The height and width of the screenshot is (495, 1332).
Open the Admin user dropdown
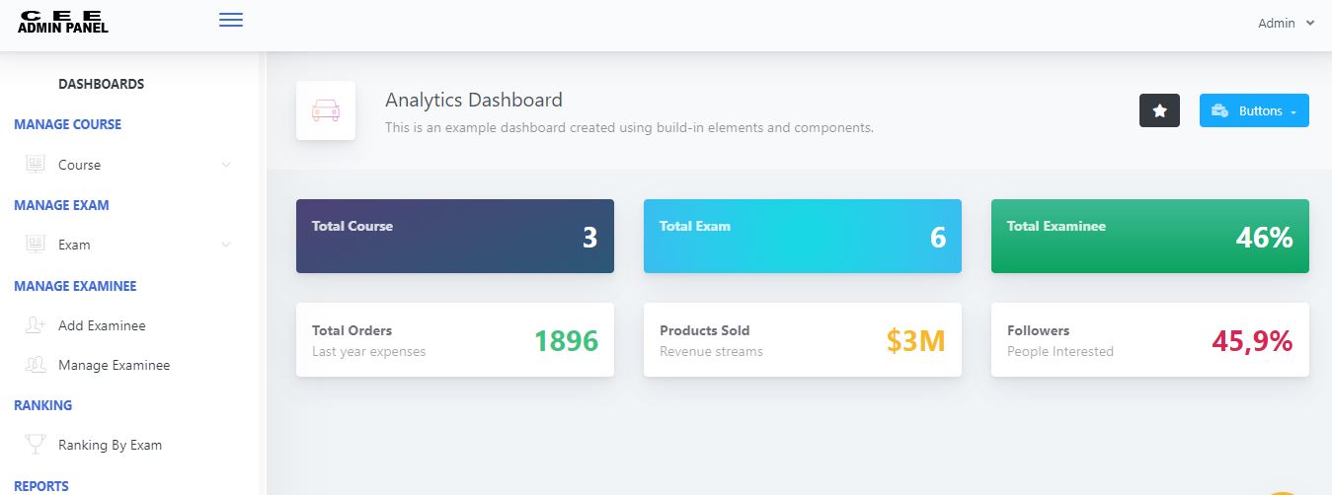click(1286, 23)
